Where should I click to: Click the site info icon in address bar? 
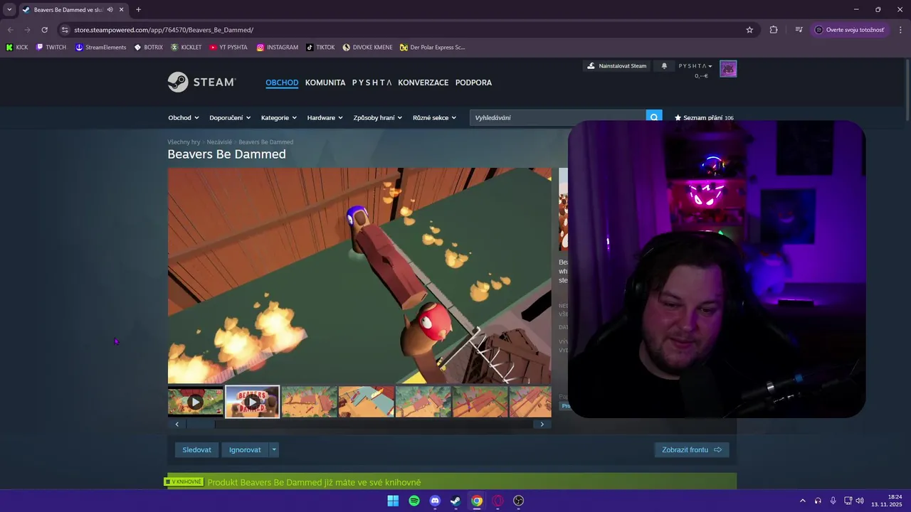[65, 30]
